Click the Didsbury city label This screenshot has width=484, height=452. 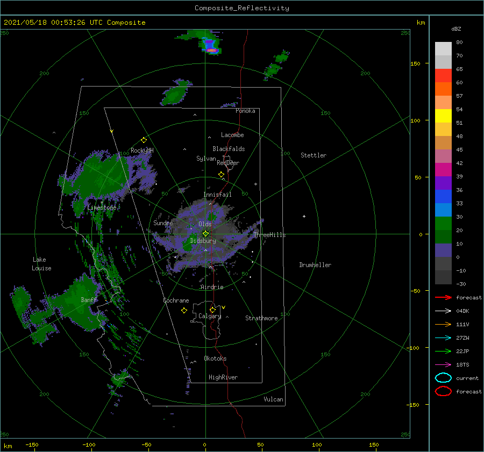coord(203,241)
